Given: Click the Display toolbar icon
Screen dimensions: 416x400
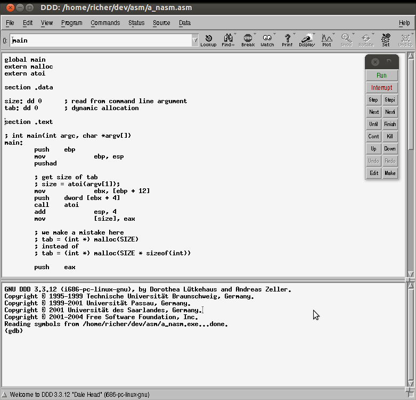Looking at the screenshot, I should (x=307, y=40).
